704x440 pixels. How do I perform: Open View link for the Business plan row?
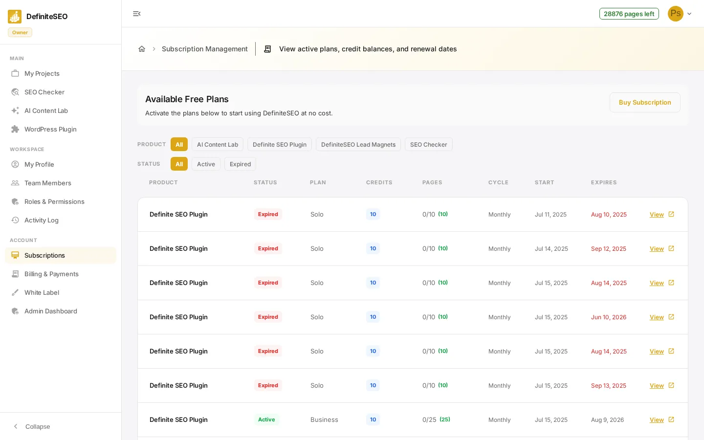pos(657,420)
